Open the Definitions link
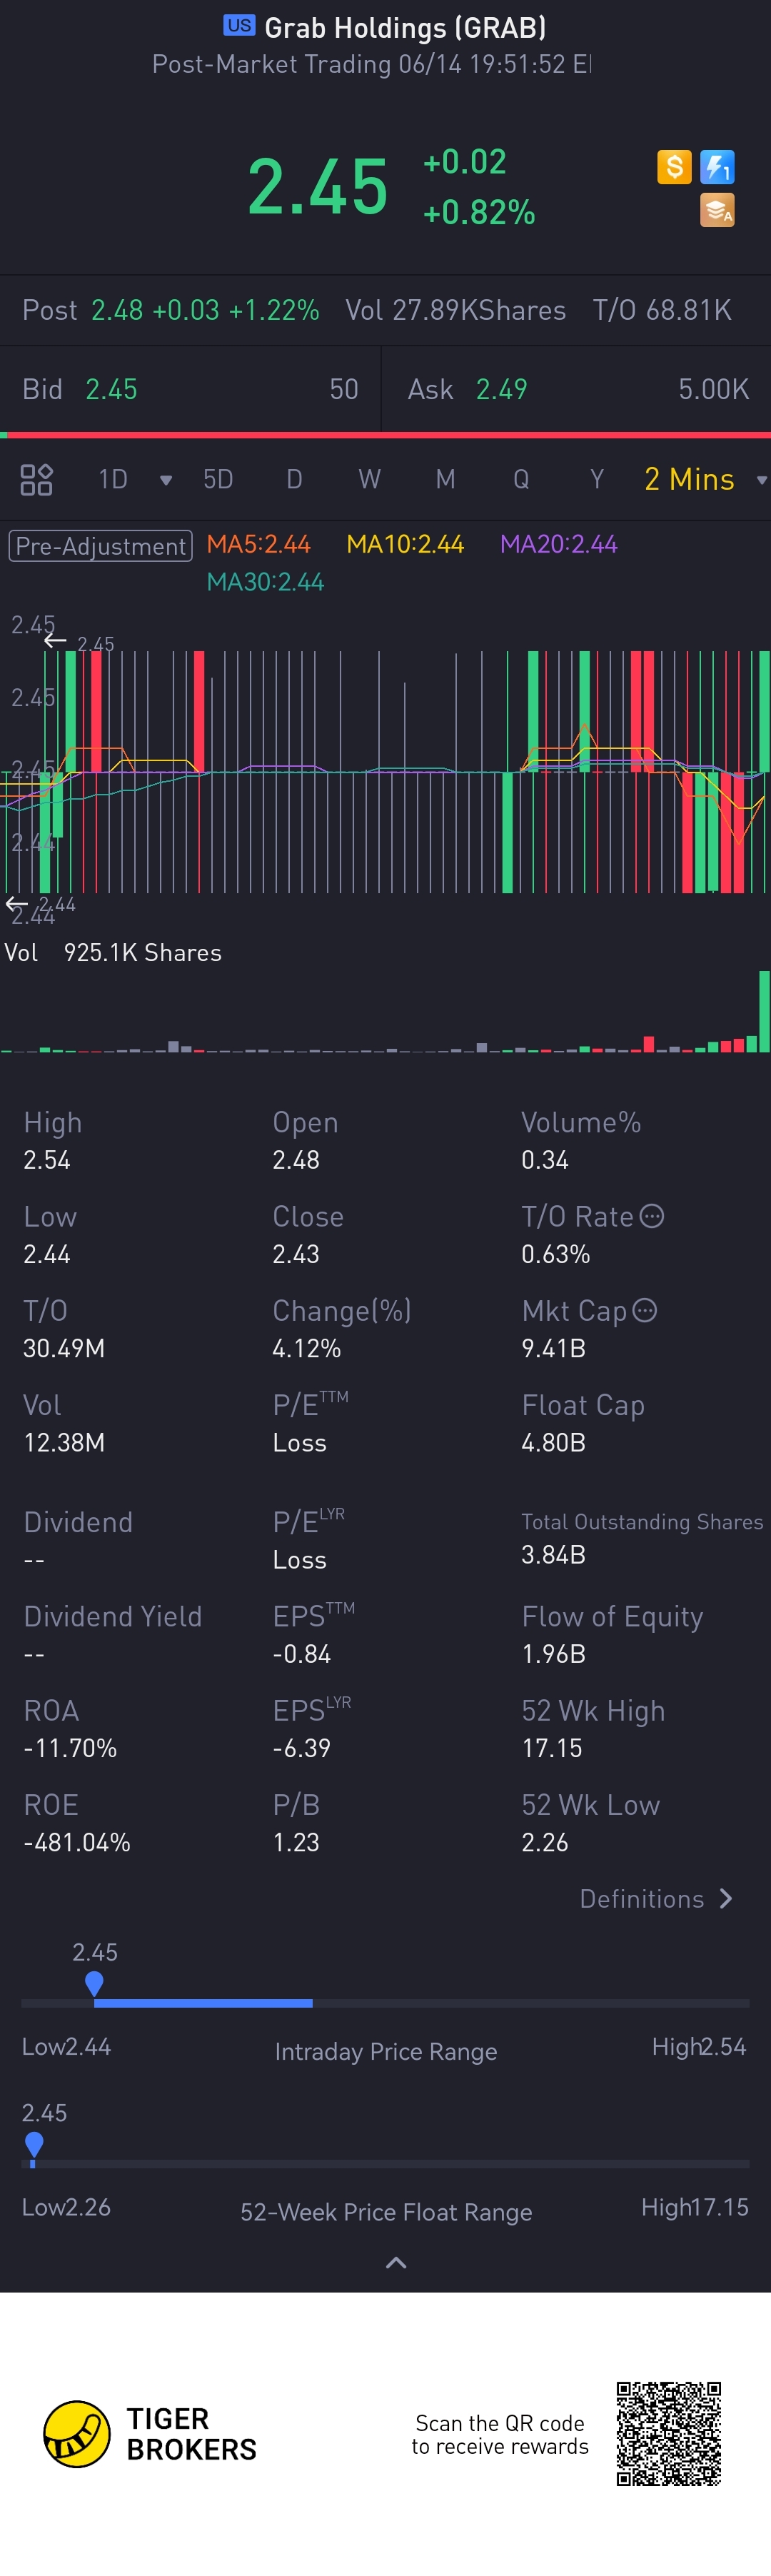This screenshot has width=771, height=2576. coord(656,1899)
